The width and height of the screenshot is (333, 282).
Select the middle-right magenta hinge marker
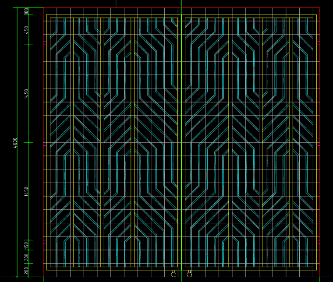(318, 142)
